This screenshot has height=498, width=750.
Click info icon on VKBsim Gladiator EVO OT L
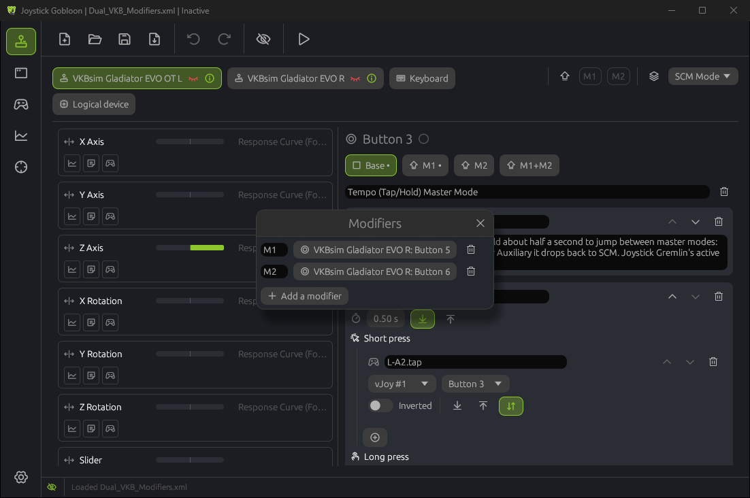[x=210, y=78]
